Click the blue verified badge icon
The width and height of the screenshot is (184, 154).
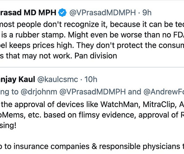pyautogui.click(x=62, y=13)
